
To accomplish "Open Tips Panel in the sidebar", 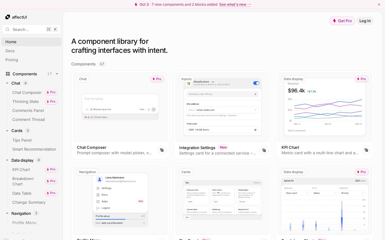I will (x=22, y=140).
